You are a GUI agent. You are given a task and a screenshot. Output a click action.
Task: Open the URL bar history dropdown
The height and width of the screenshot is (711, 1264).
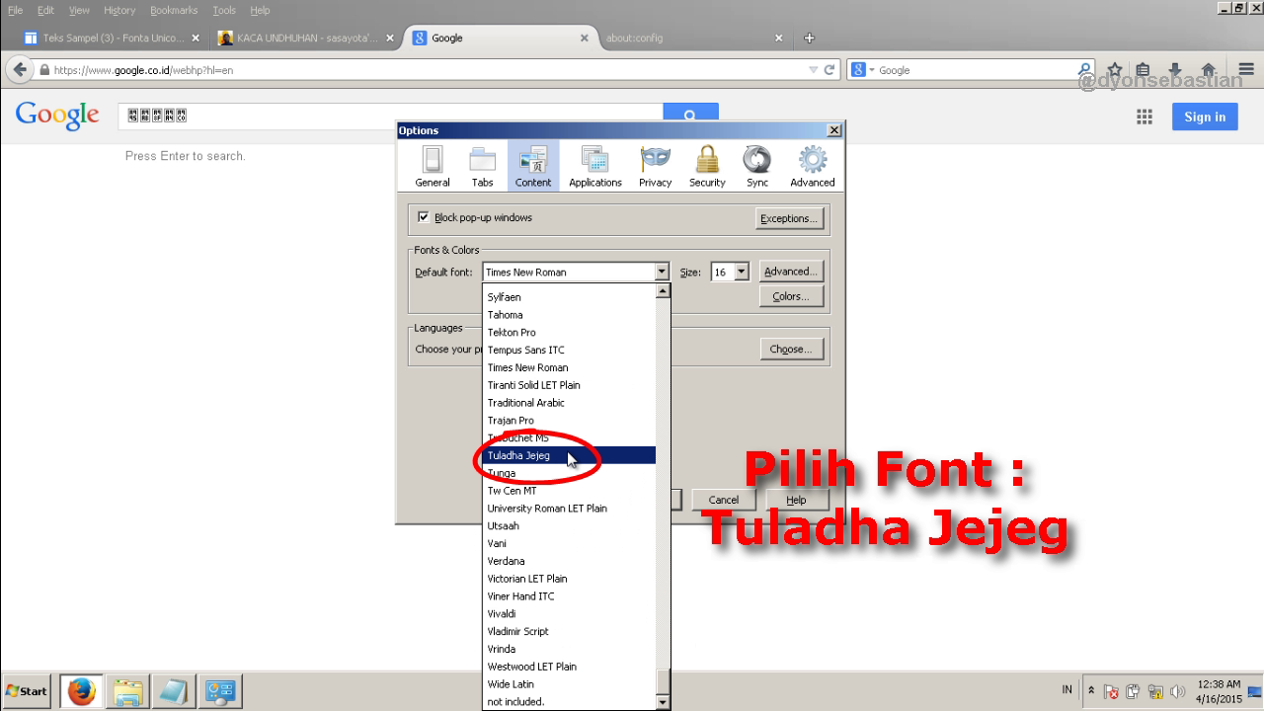pyautogui.click(x=813, y=70)
